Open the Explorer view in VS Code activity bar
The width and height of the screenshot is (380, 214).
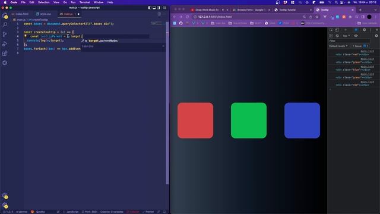click(x=5, y=15)
